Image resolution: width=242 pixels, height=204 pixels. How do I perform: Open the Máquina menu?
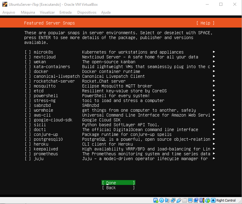pos(28,12)
